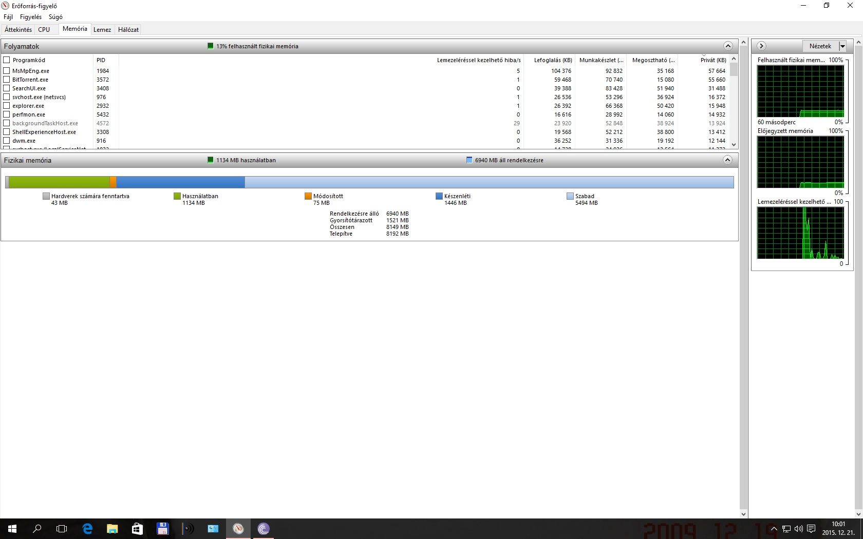This screenshot has width=863, height=539.
Task: Sort by Munkakészlet column
Action: click(601, 60)
